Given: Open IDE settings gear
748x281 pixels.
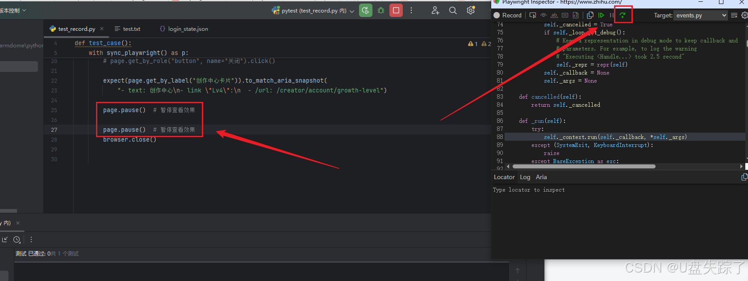Looking at the screenshot, I should (471, 10).
